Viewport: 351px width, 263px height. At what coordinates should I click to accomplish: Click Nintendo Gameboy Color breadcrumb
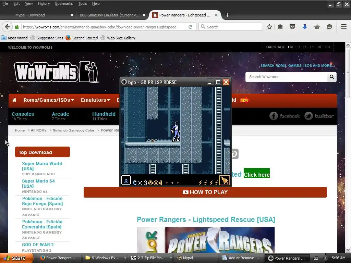73,130
